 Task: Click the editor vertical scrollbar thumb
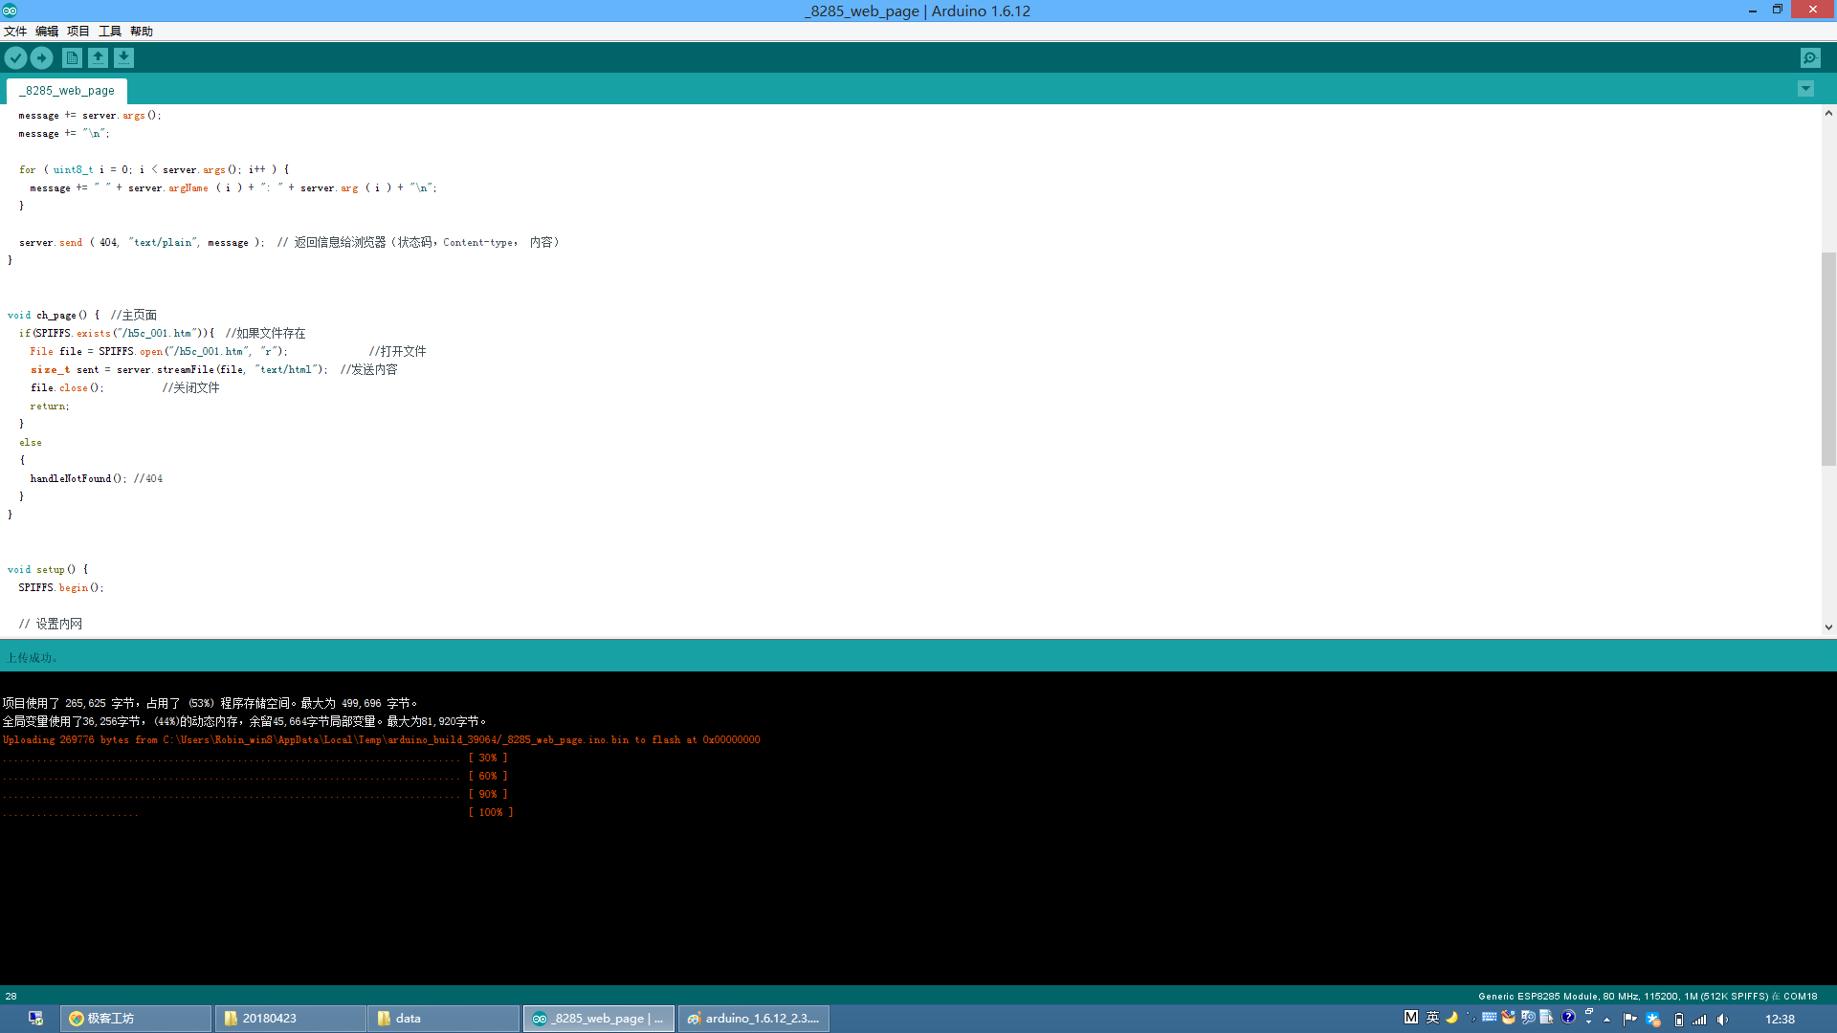pyautogui.click(x=1828, y=359)
